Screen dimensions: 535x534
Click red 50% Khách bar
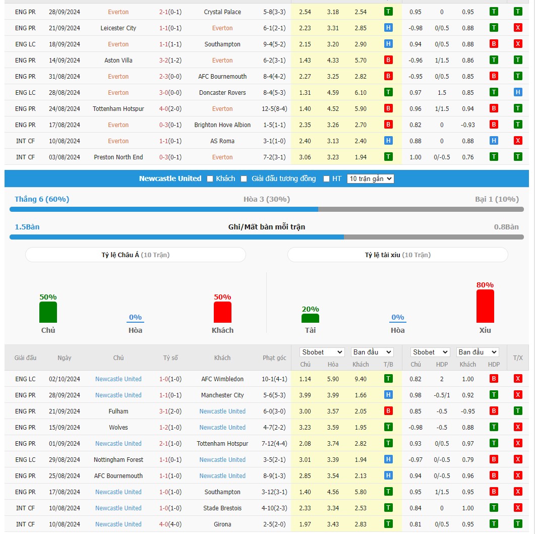click(222, 312)
